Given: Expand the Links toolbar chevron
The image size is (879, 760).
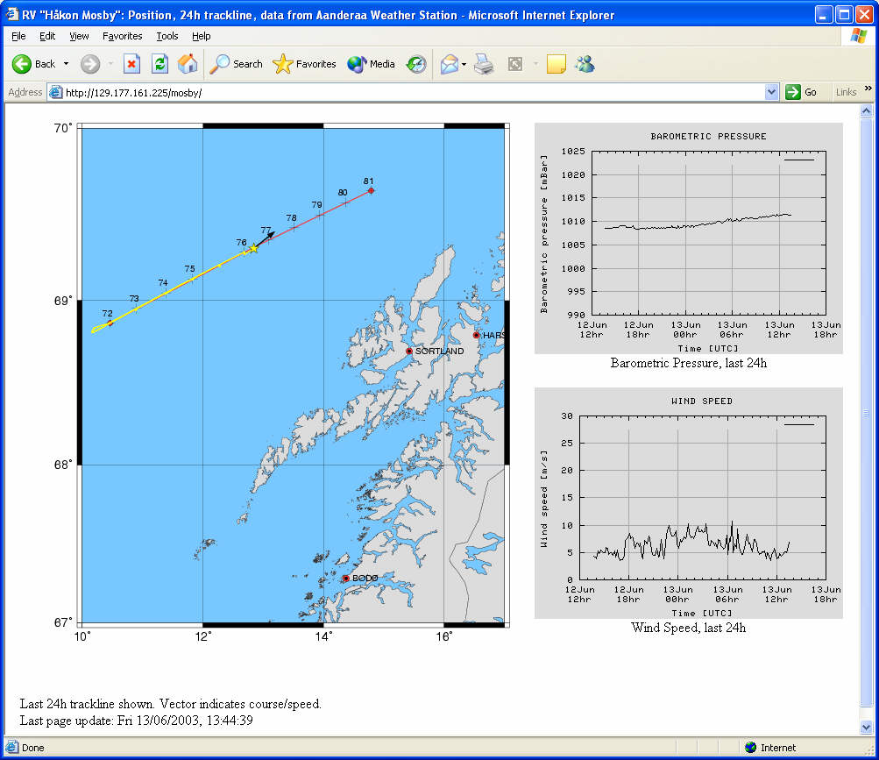Looking at the screenshot, I should pyautogui.click(x=868, y=89).
